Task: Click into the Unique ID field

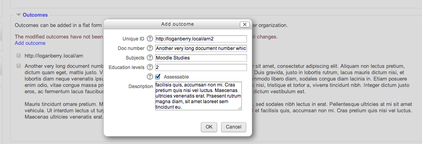Action: point(201,39)
